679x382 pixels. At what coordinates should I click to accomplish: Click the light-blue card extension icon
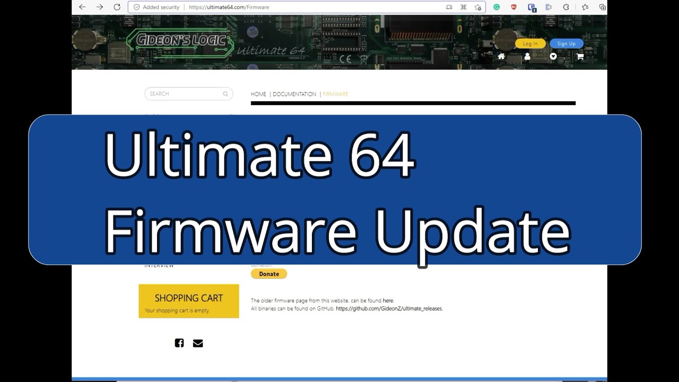point(549,7)
